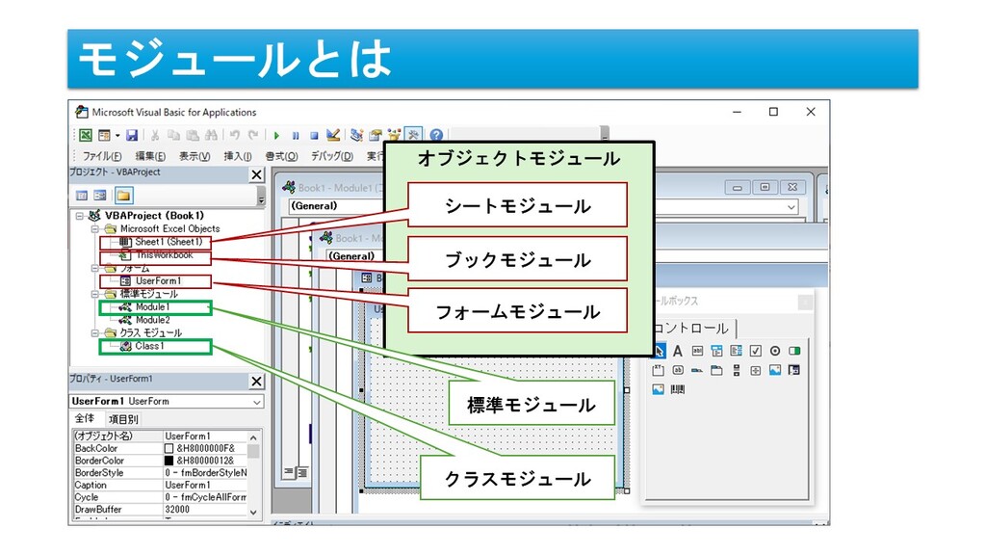Image resolution: width=986 pixels, height=555 pixels.
Task: Open the Insert UserForm icon's dropdown arrow
Action: [x=117, y=135]
